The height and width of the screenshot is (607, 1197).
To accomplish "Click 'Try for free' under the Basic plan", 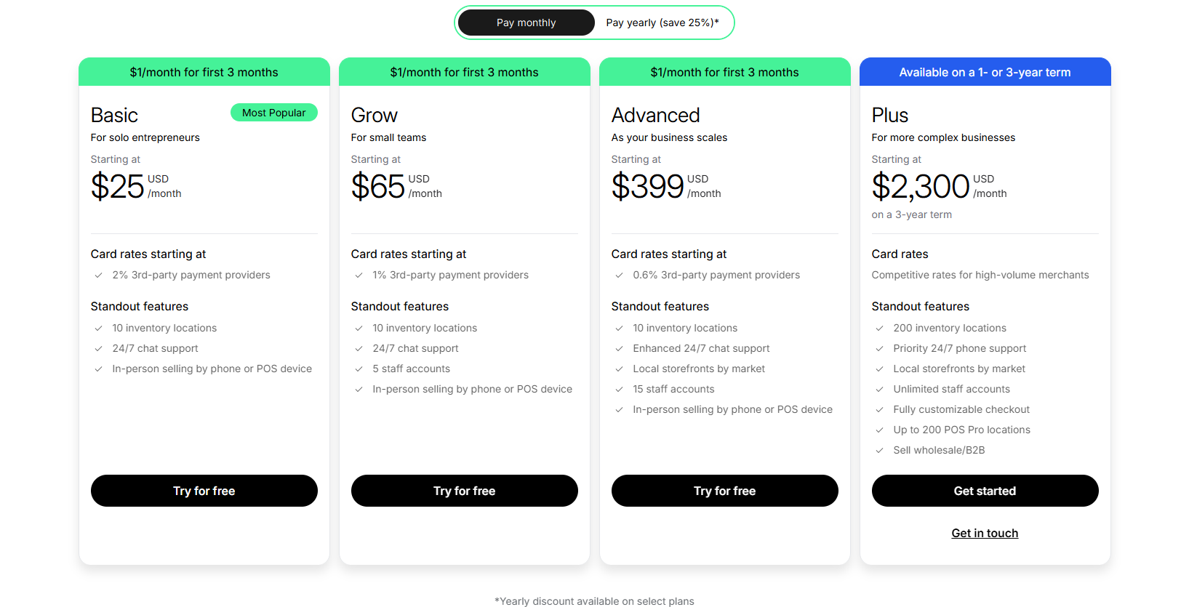I will tap(204, 491).
